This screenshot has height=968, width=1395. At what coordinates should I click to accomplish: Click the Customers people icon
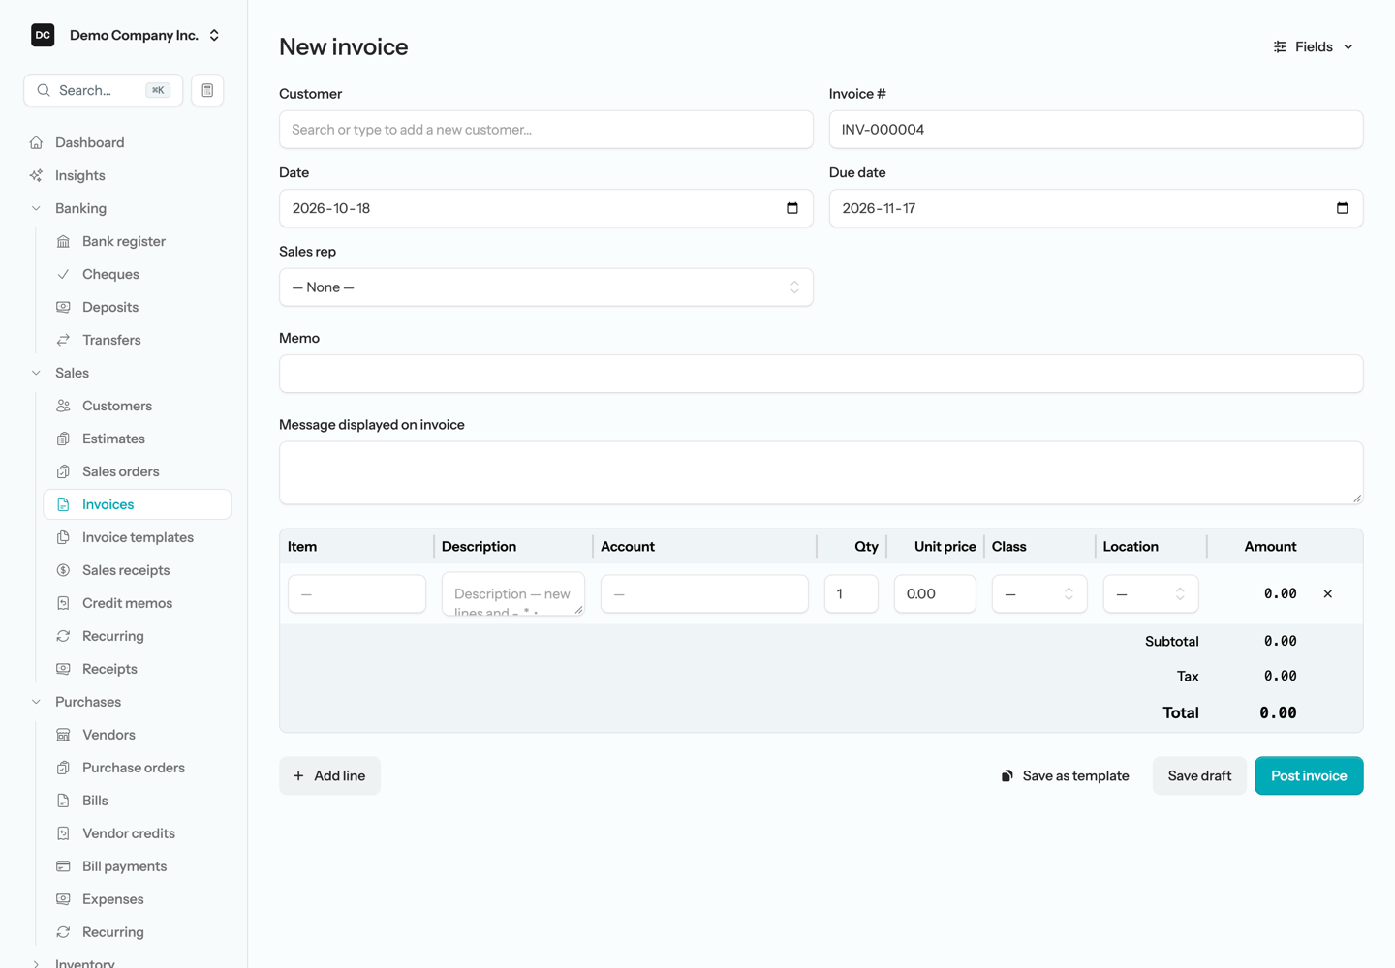pos(63,406)
